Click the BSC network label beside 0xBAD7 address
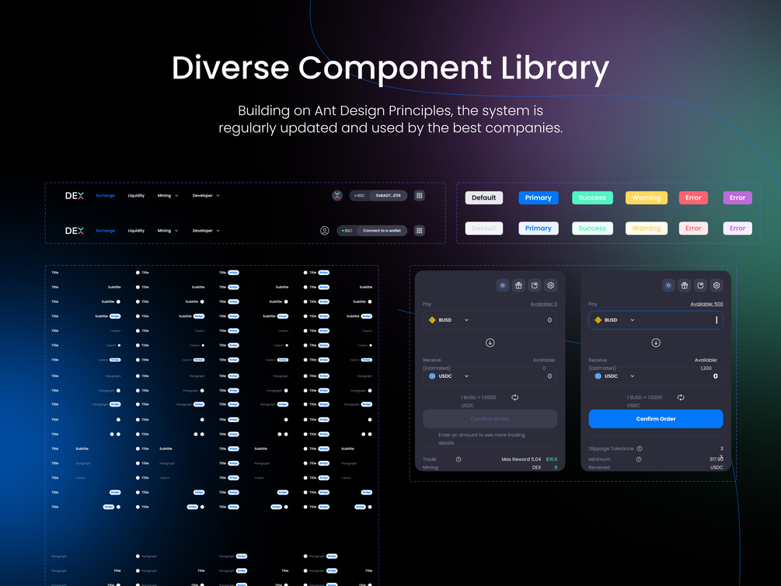This screenshot has width=781, height=586. pyautogui.click(x=360, y=196)
